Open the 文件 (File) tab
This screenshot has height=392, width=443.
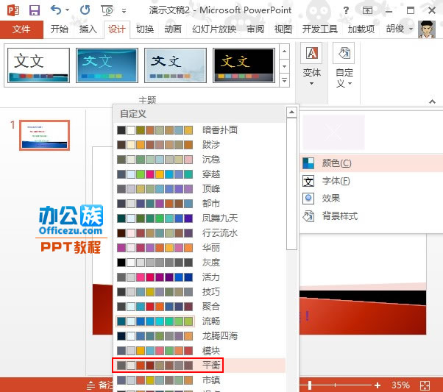click(x=21, y=29)
